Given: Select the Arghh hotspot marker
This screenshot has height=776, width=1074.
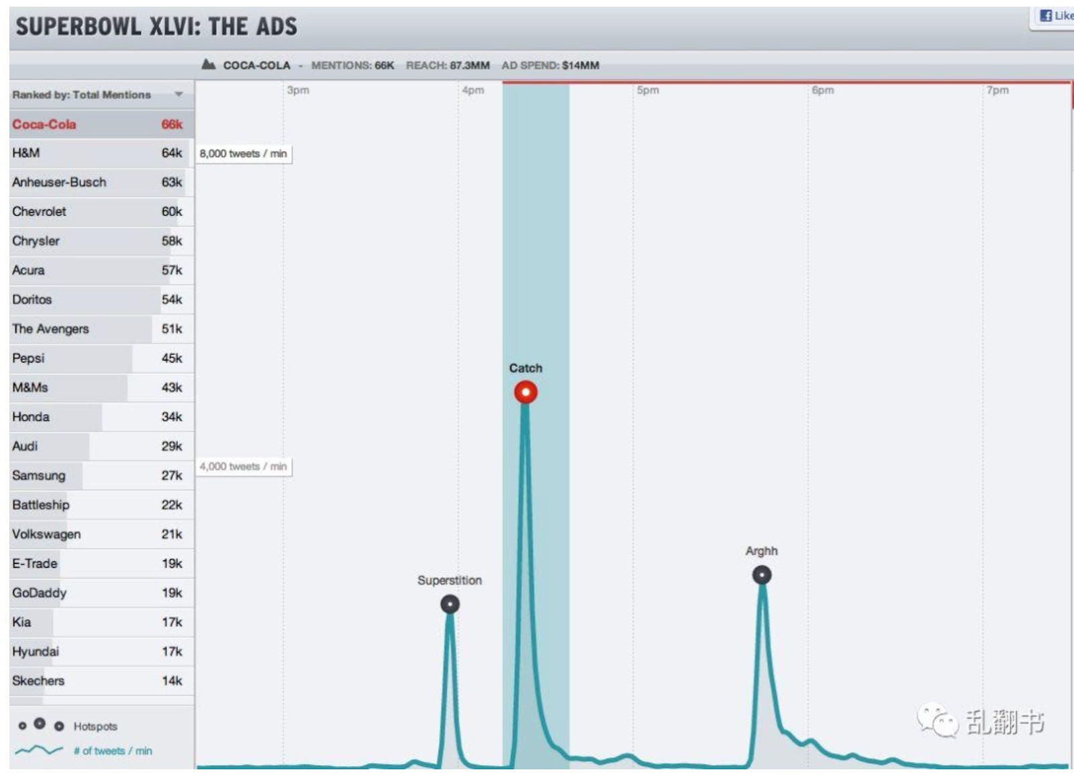Looking at the screenshot, I should 761,575.
